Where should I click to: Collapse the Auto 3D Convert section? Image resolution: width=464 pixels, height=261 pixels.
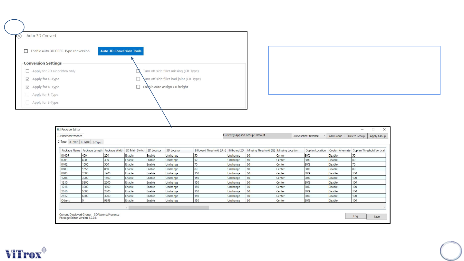(19, 36)
